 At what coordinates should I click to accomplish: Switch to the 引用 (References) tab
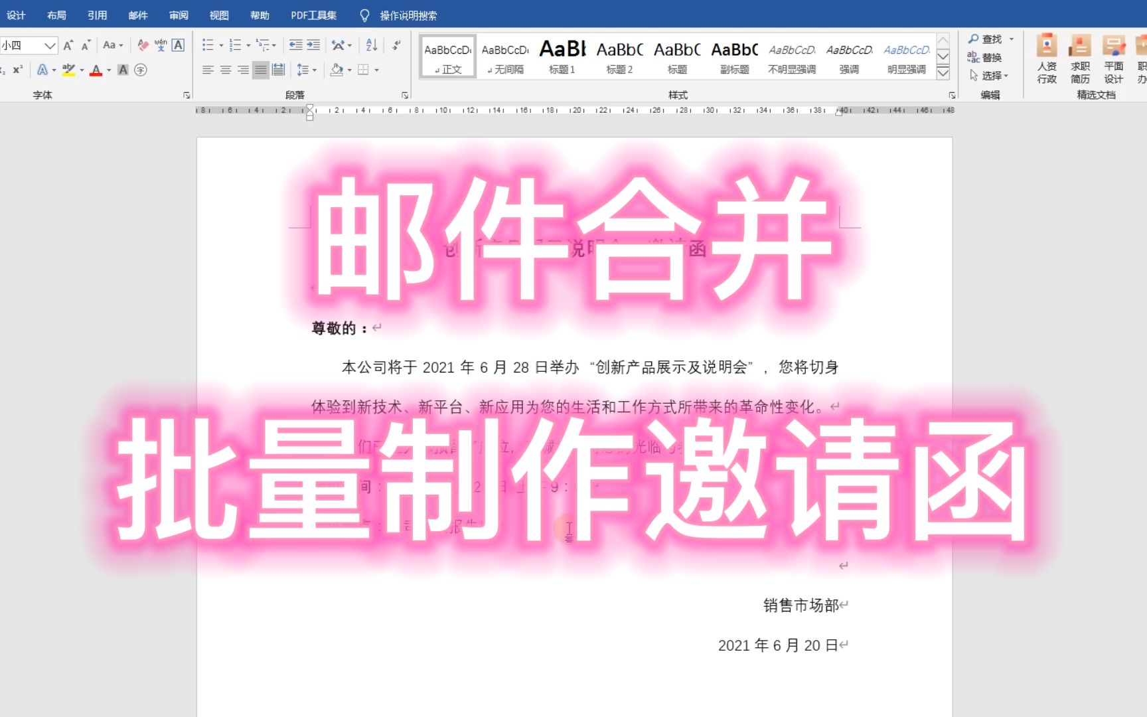click(98, 15)
